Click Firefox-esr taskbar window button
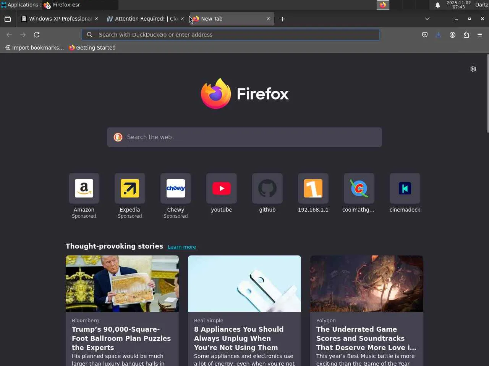 (80, 5)
